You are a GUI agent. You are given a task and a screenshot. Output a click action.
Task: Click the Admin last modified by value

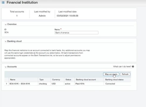(42, 16)
